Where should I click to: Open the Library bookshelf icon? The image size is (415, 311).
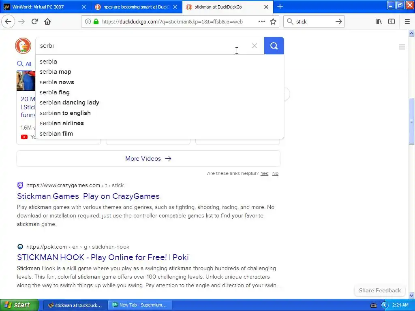pos(379,22)
